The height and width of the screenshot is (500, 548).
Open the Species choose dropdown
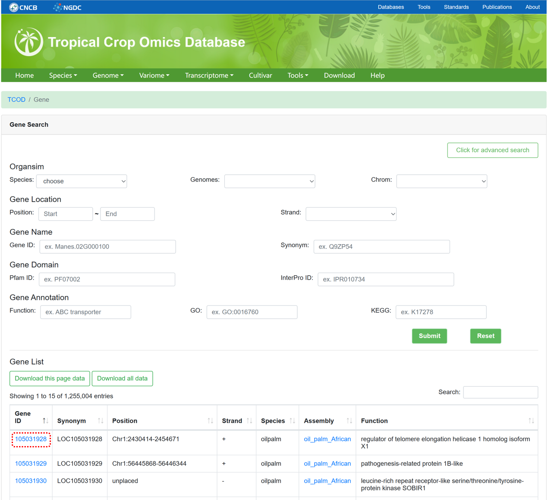pos(82,181)
